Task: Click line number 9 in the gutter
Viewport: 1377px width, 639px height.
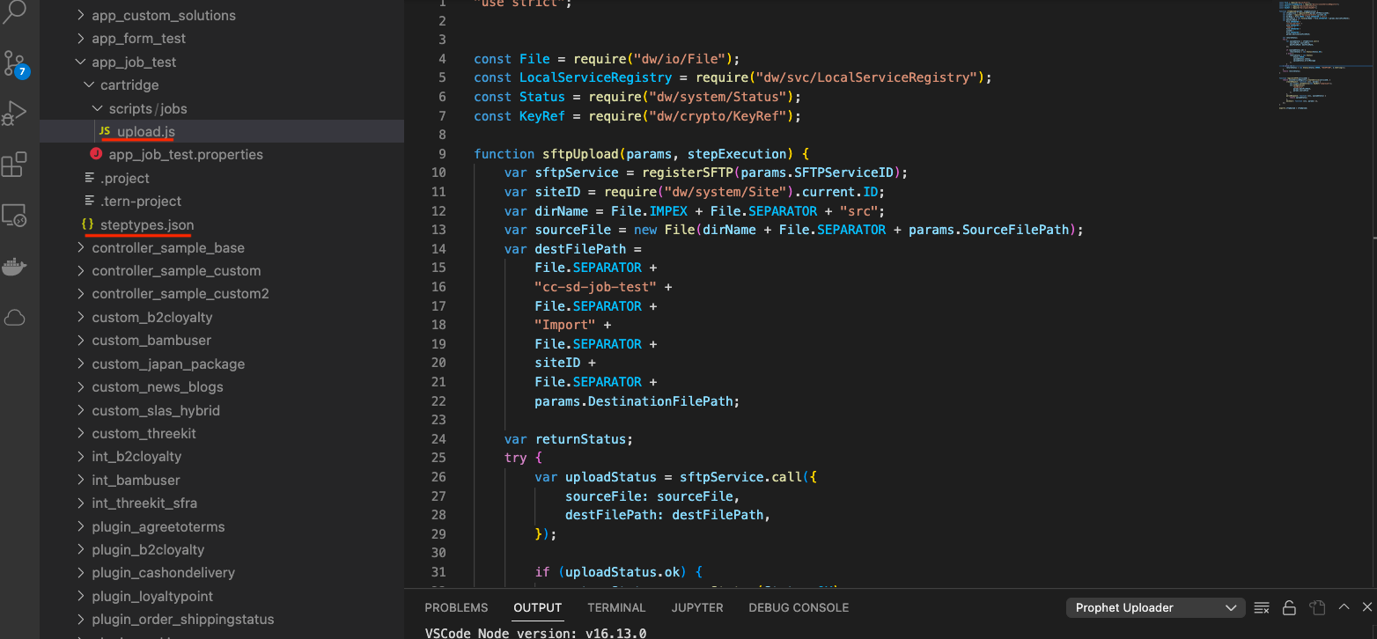Action: tap(442, 153)
